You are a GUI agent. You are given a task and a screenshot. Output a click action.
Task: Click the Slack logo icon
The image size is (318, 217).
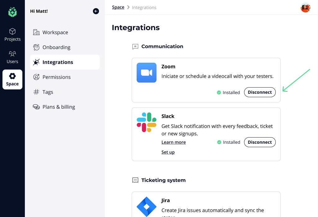pos(147,122)
